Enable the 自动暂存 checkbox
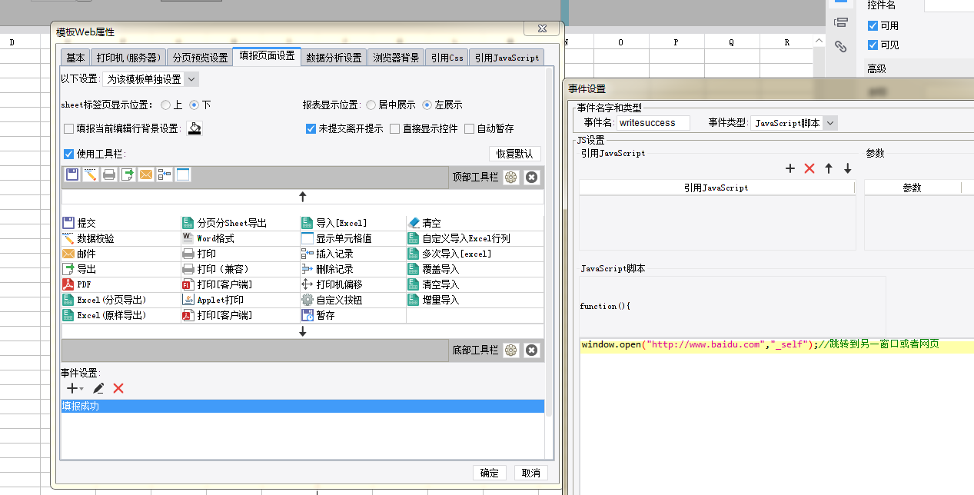Screen dimensions: 974x495 pos(470,128)
